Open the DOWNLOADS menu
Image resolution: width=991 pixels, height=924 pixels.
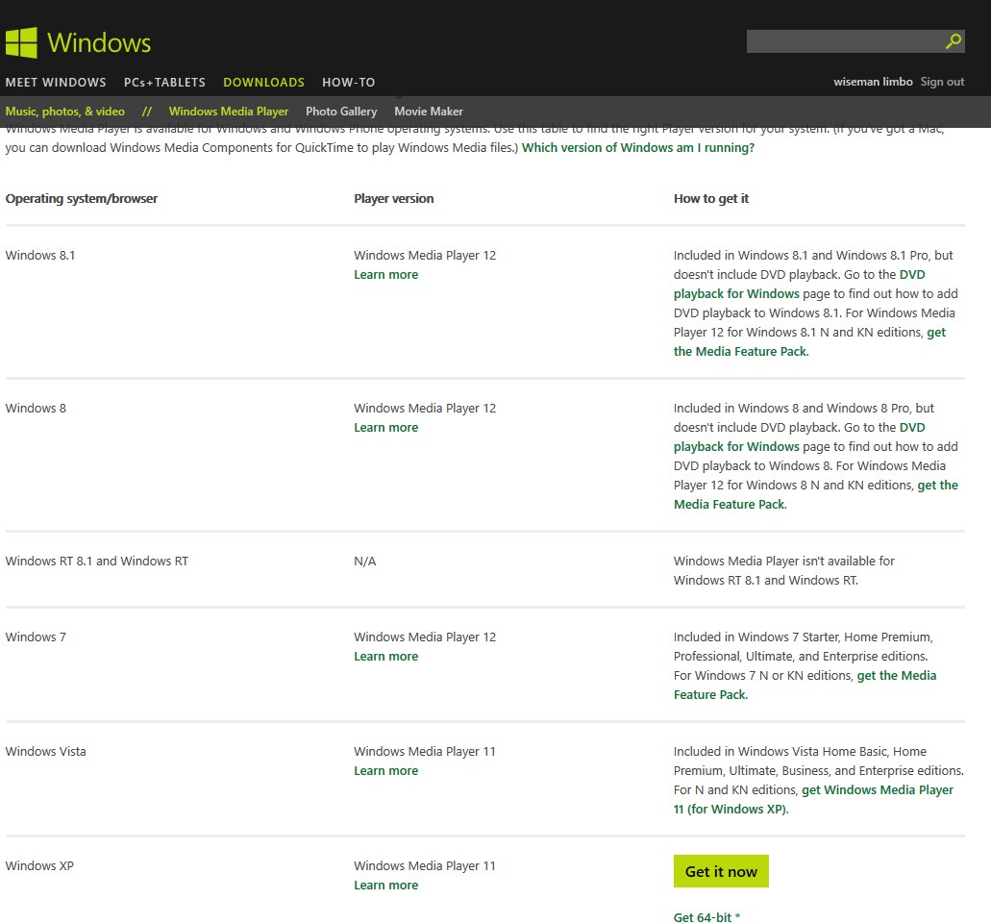tap(263, 82)
